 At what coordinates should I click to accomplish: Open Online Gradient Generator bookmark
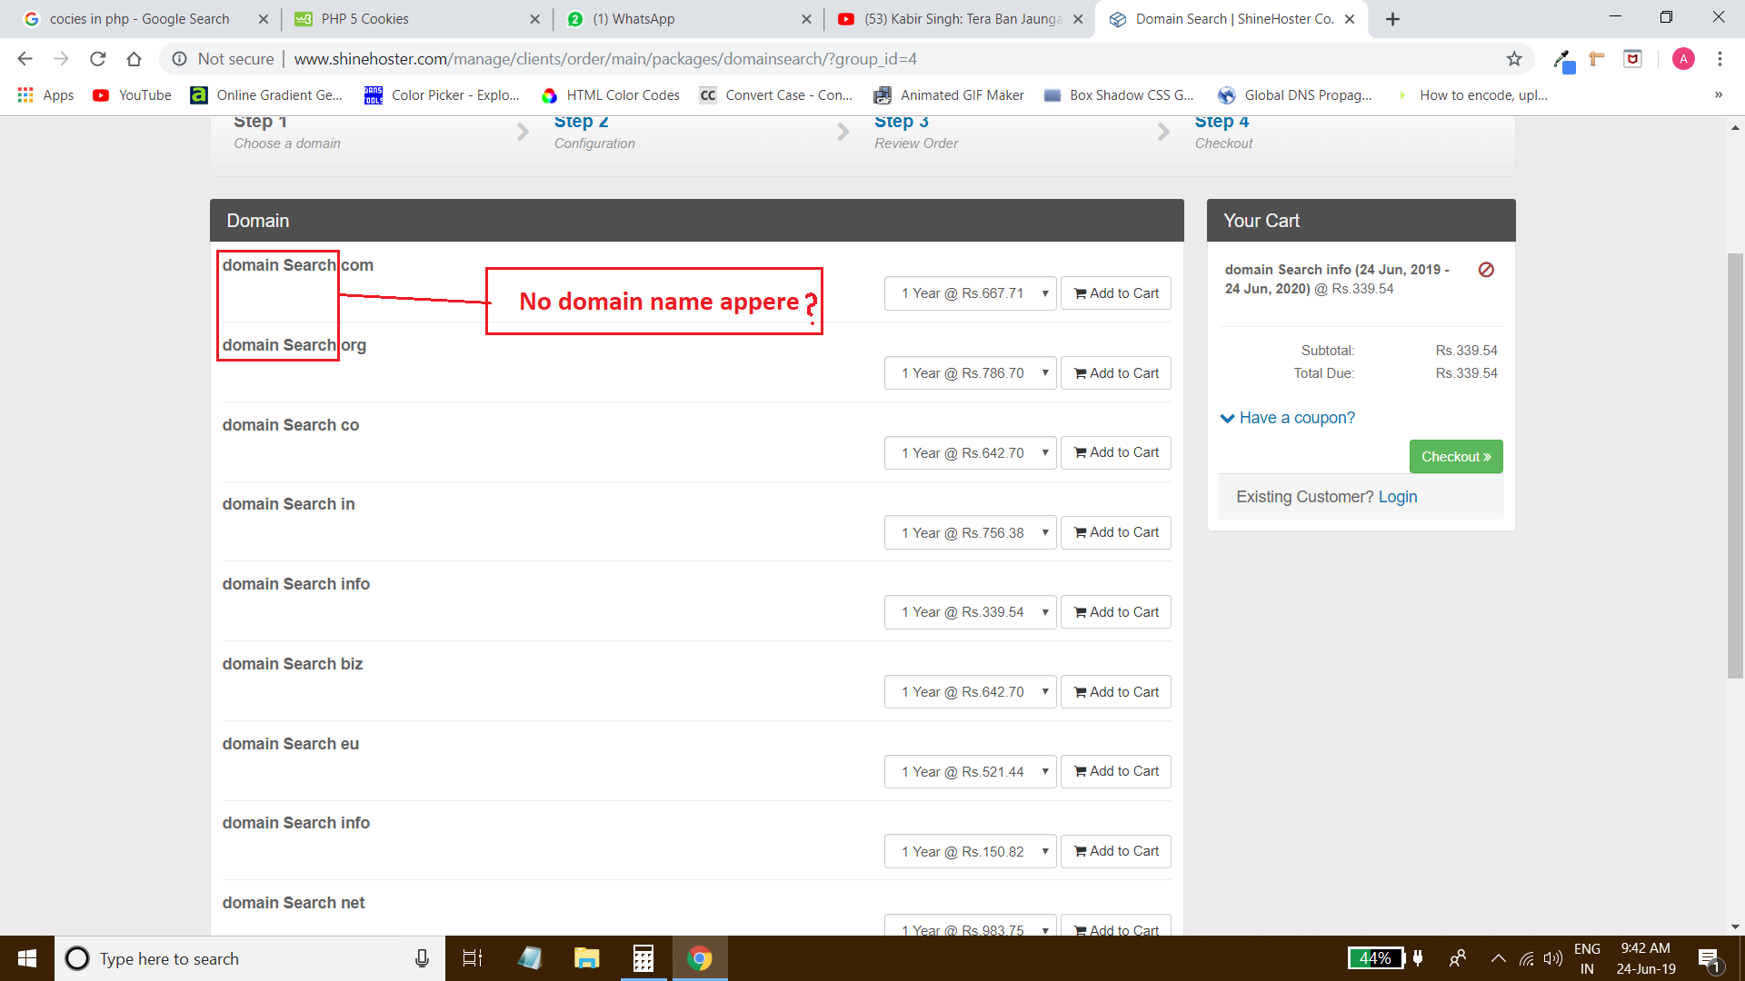coord(266,95)
